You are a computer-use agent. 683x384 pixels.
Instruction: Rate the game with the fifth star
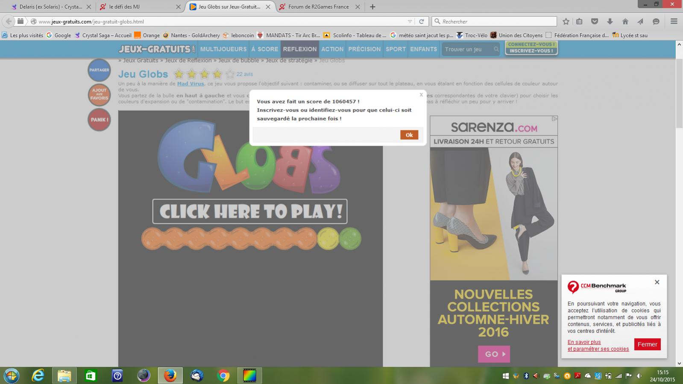click(x=230, y=74)
